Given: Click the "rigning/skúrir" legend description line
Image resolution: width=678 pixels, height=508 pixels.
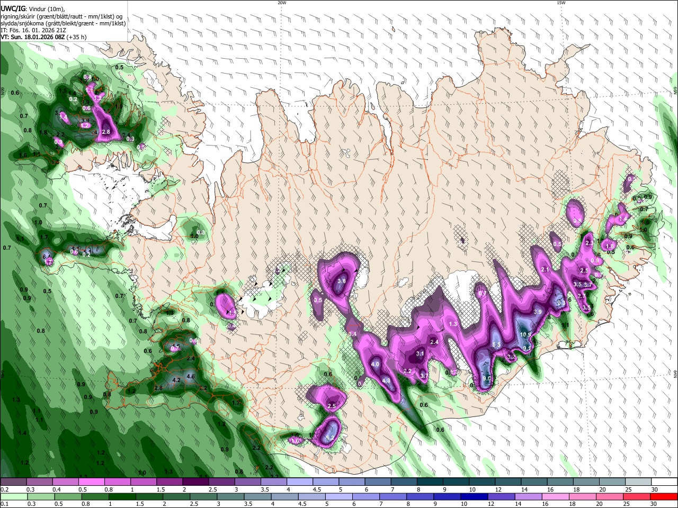Looking at the screenshot, I should (61, 16).
